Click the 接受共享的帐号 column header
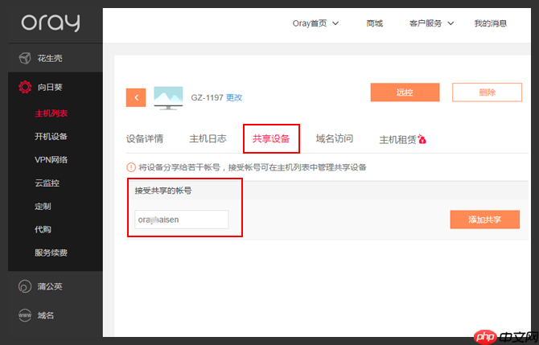Viewport: 539px width, 345px height. 163,191
